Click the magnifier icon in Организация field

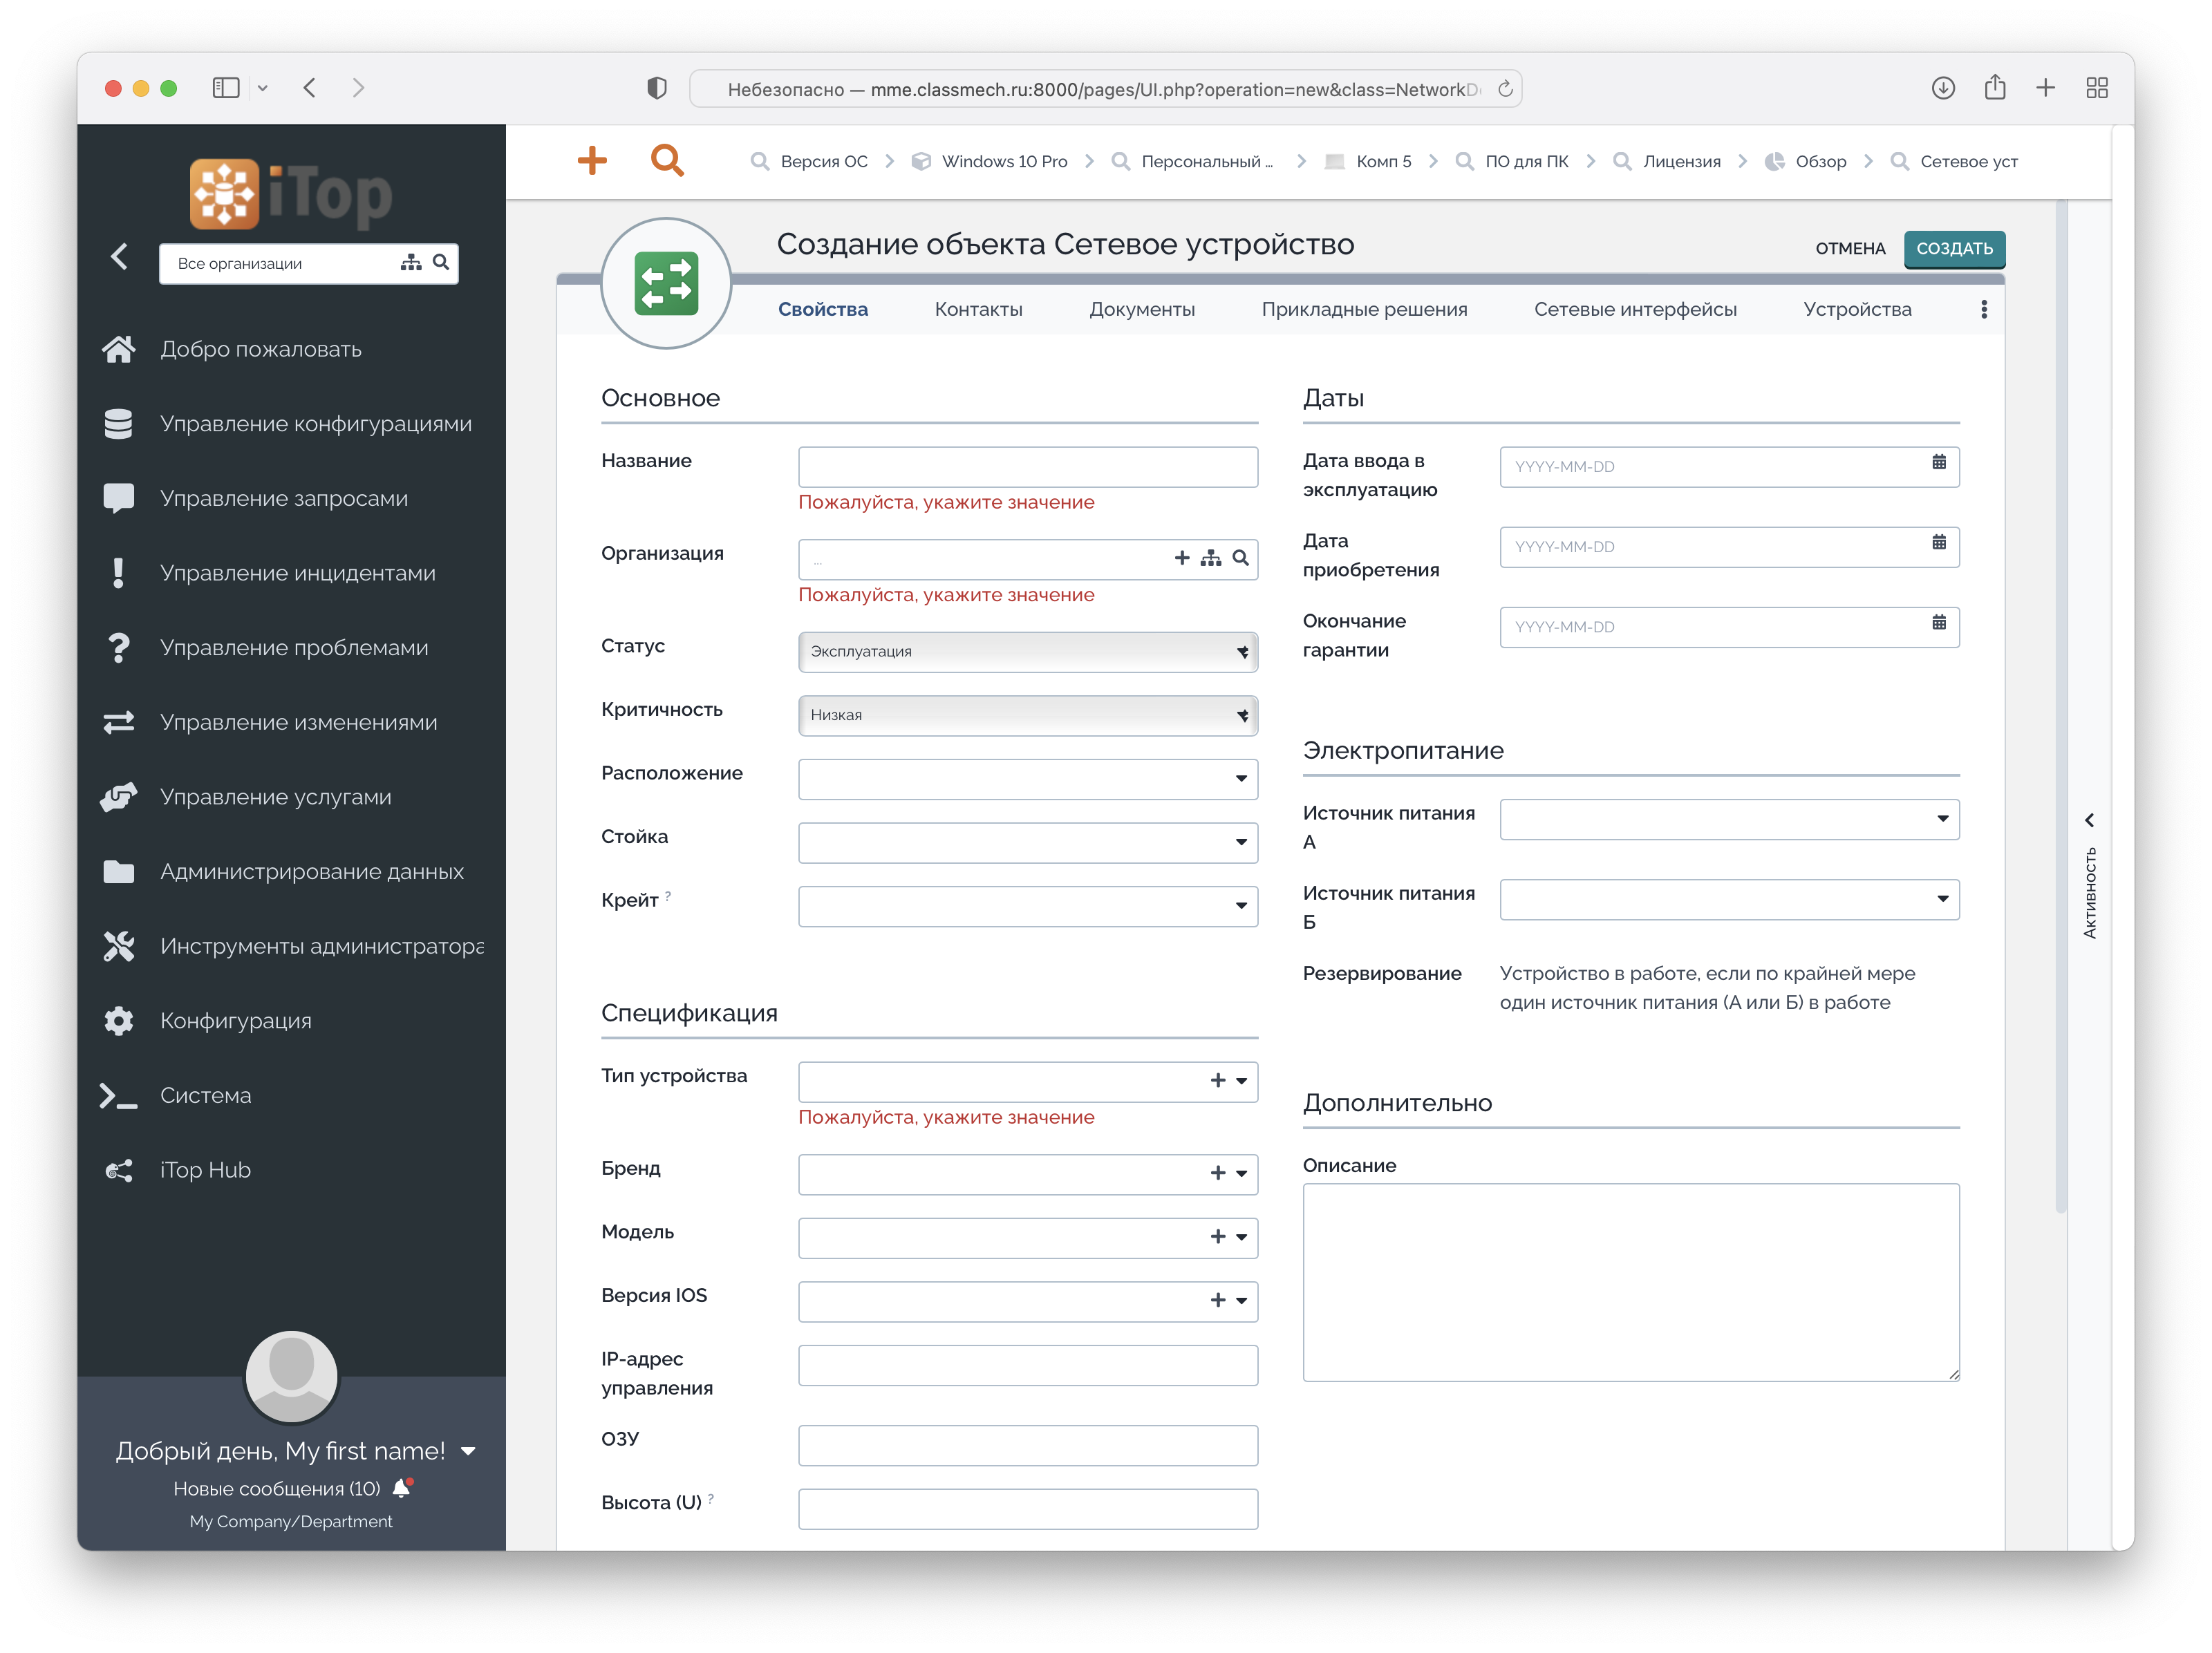pos(1241,558)
